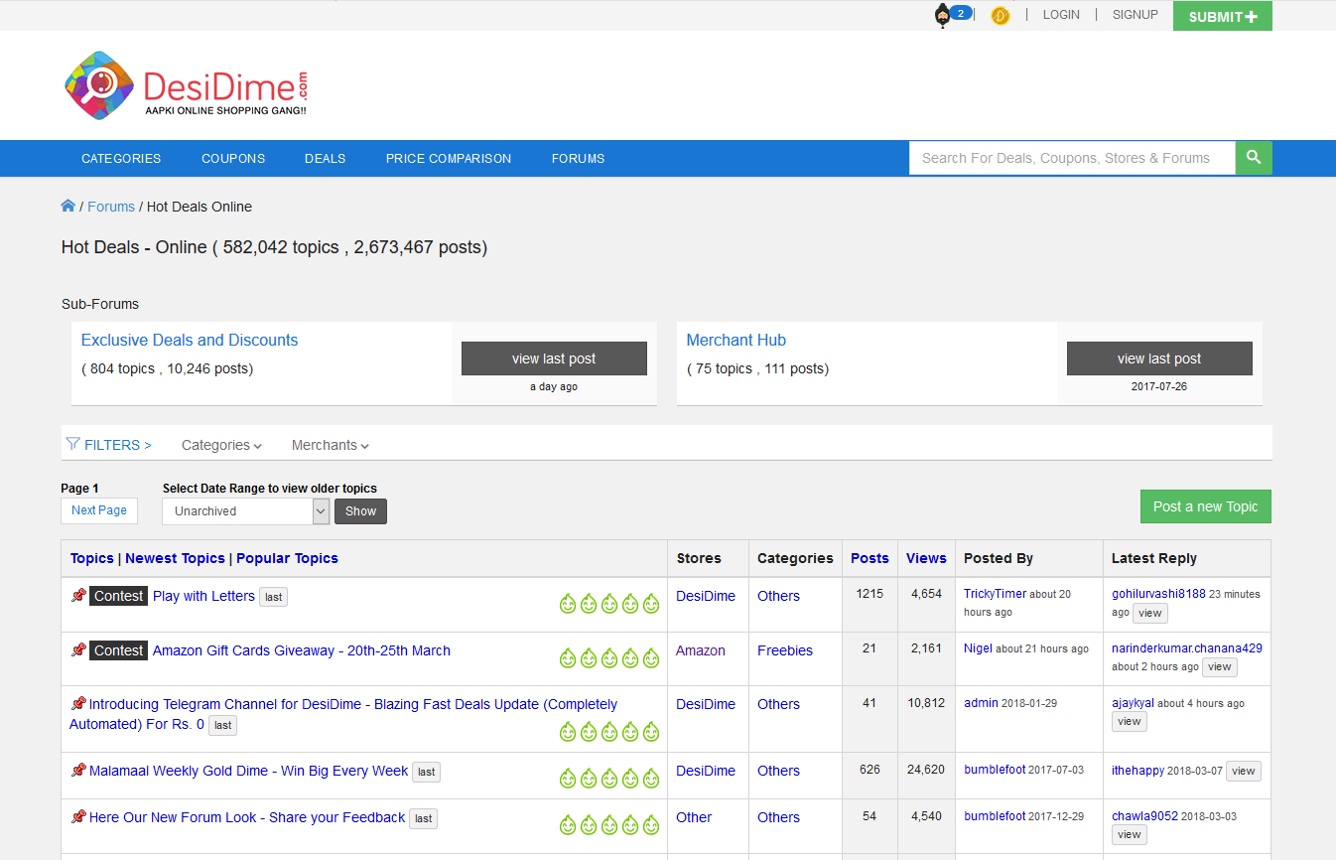Click rating smileys for New Forum Look topic
Screen dimensions: 1336x860
[609, 825]
